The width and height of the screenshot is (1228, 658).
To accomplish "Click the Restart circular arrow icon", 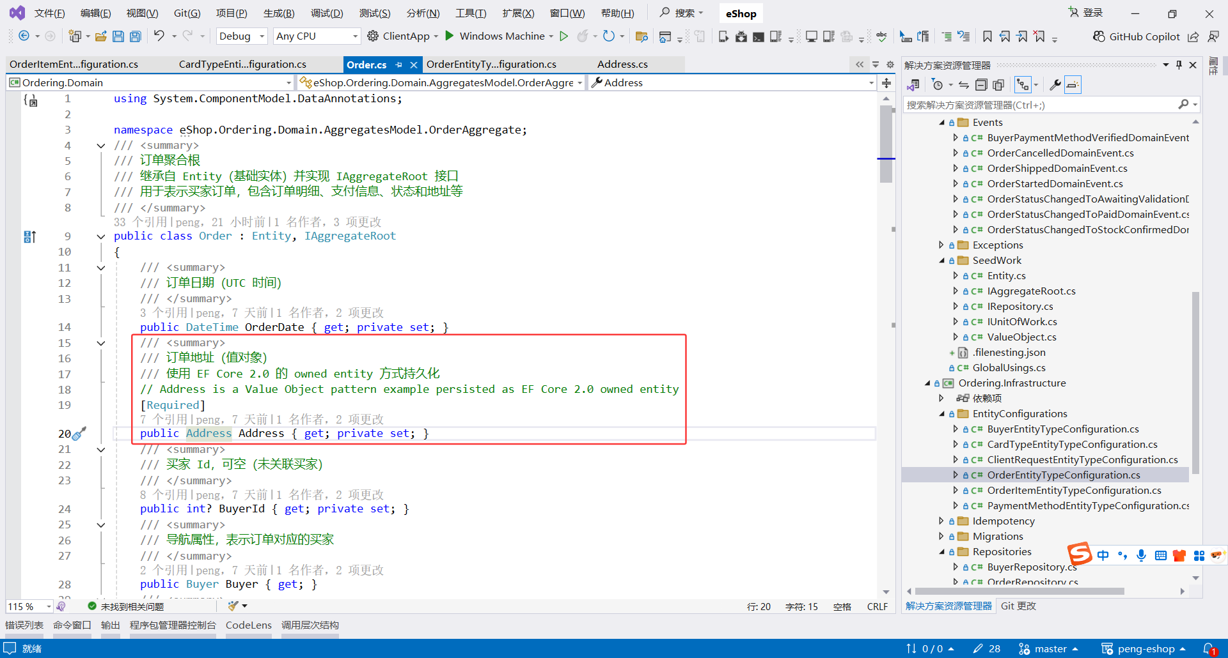I will pyautogui.click(x=609, y=36).
